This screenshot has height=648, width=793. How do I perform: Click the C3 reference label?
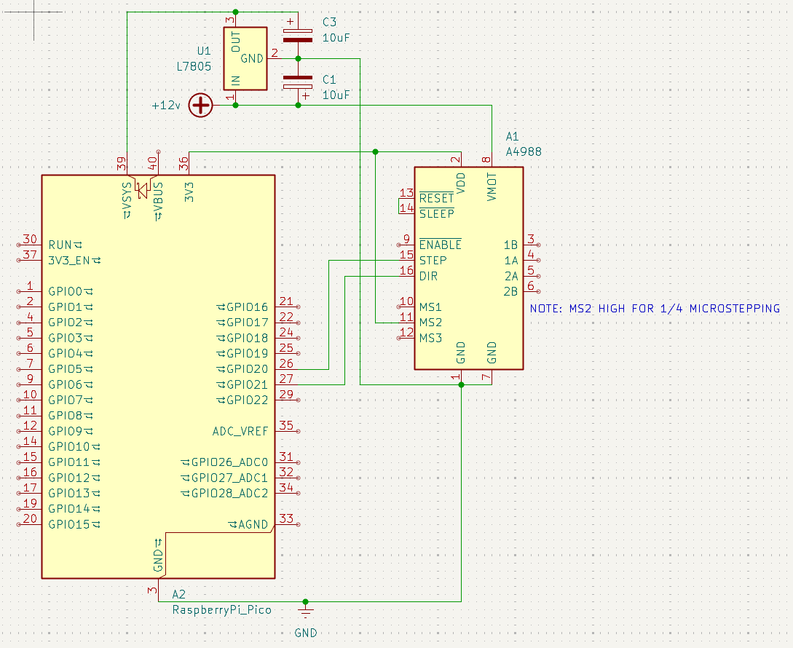coord(329,23)
